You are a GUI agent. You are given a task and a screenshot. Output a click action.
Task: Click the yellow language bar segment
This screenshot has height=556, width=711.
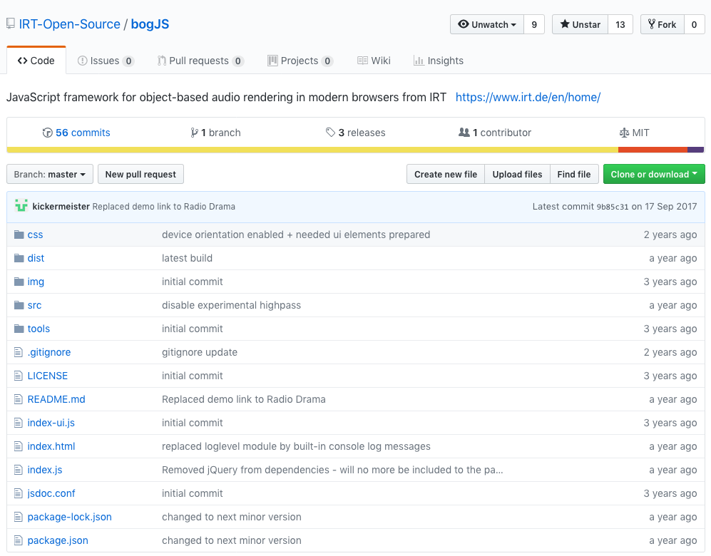coord(312,150)
